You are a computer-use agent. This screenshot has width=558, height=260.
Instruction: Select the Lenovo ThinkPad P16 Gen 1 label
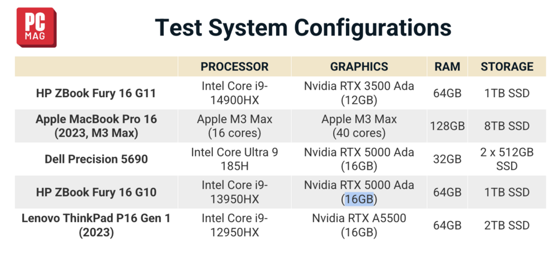(x=96, y=225)
